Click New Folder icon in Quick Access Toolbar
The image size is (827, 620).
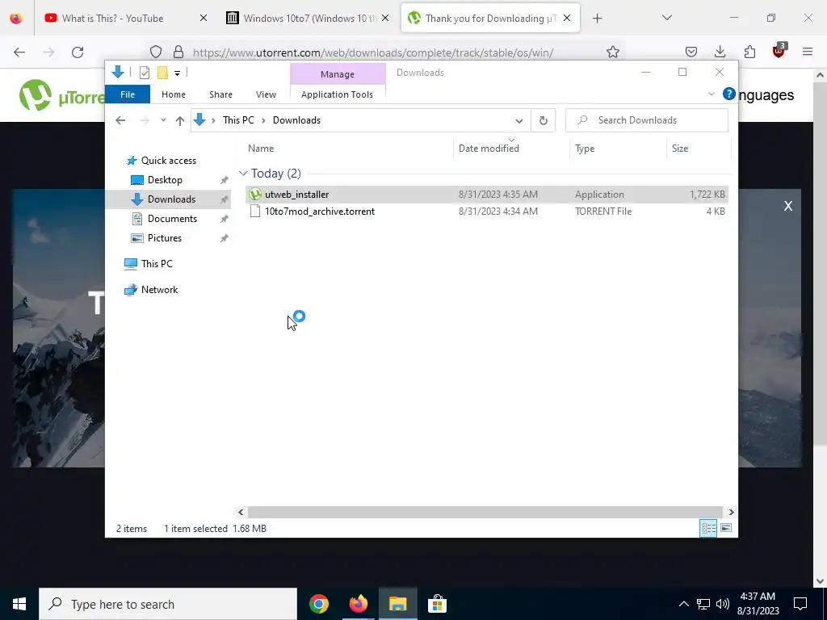(163, 73)
